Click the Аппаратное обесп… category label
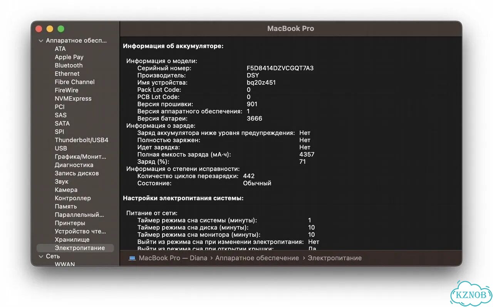The width and height of the screenshot is (493, 307). 76,40
